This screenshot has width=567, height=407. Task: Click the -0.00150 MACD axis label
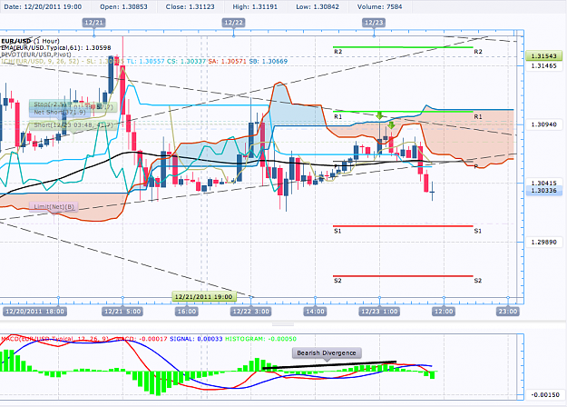[x=545, y=395]
